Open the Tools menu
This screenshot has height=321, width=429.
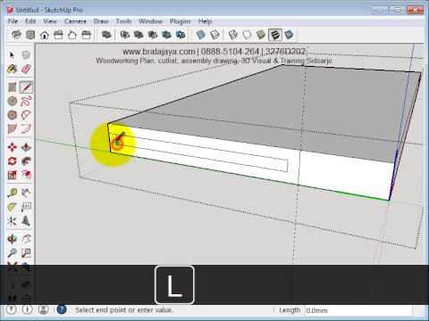[x=123, y=21]
